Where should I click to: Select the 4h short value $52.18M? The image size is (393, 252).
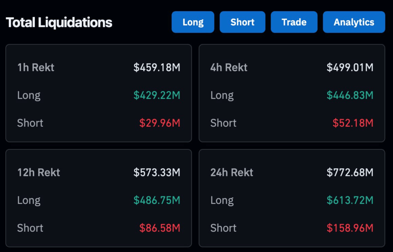353,123
